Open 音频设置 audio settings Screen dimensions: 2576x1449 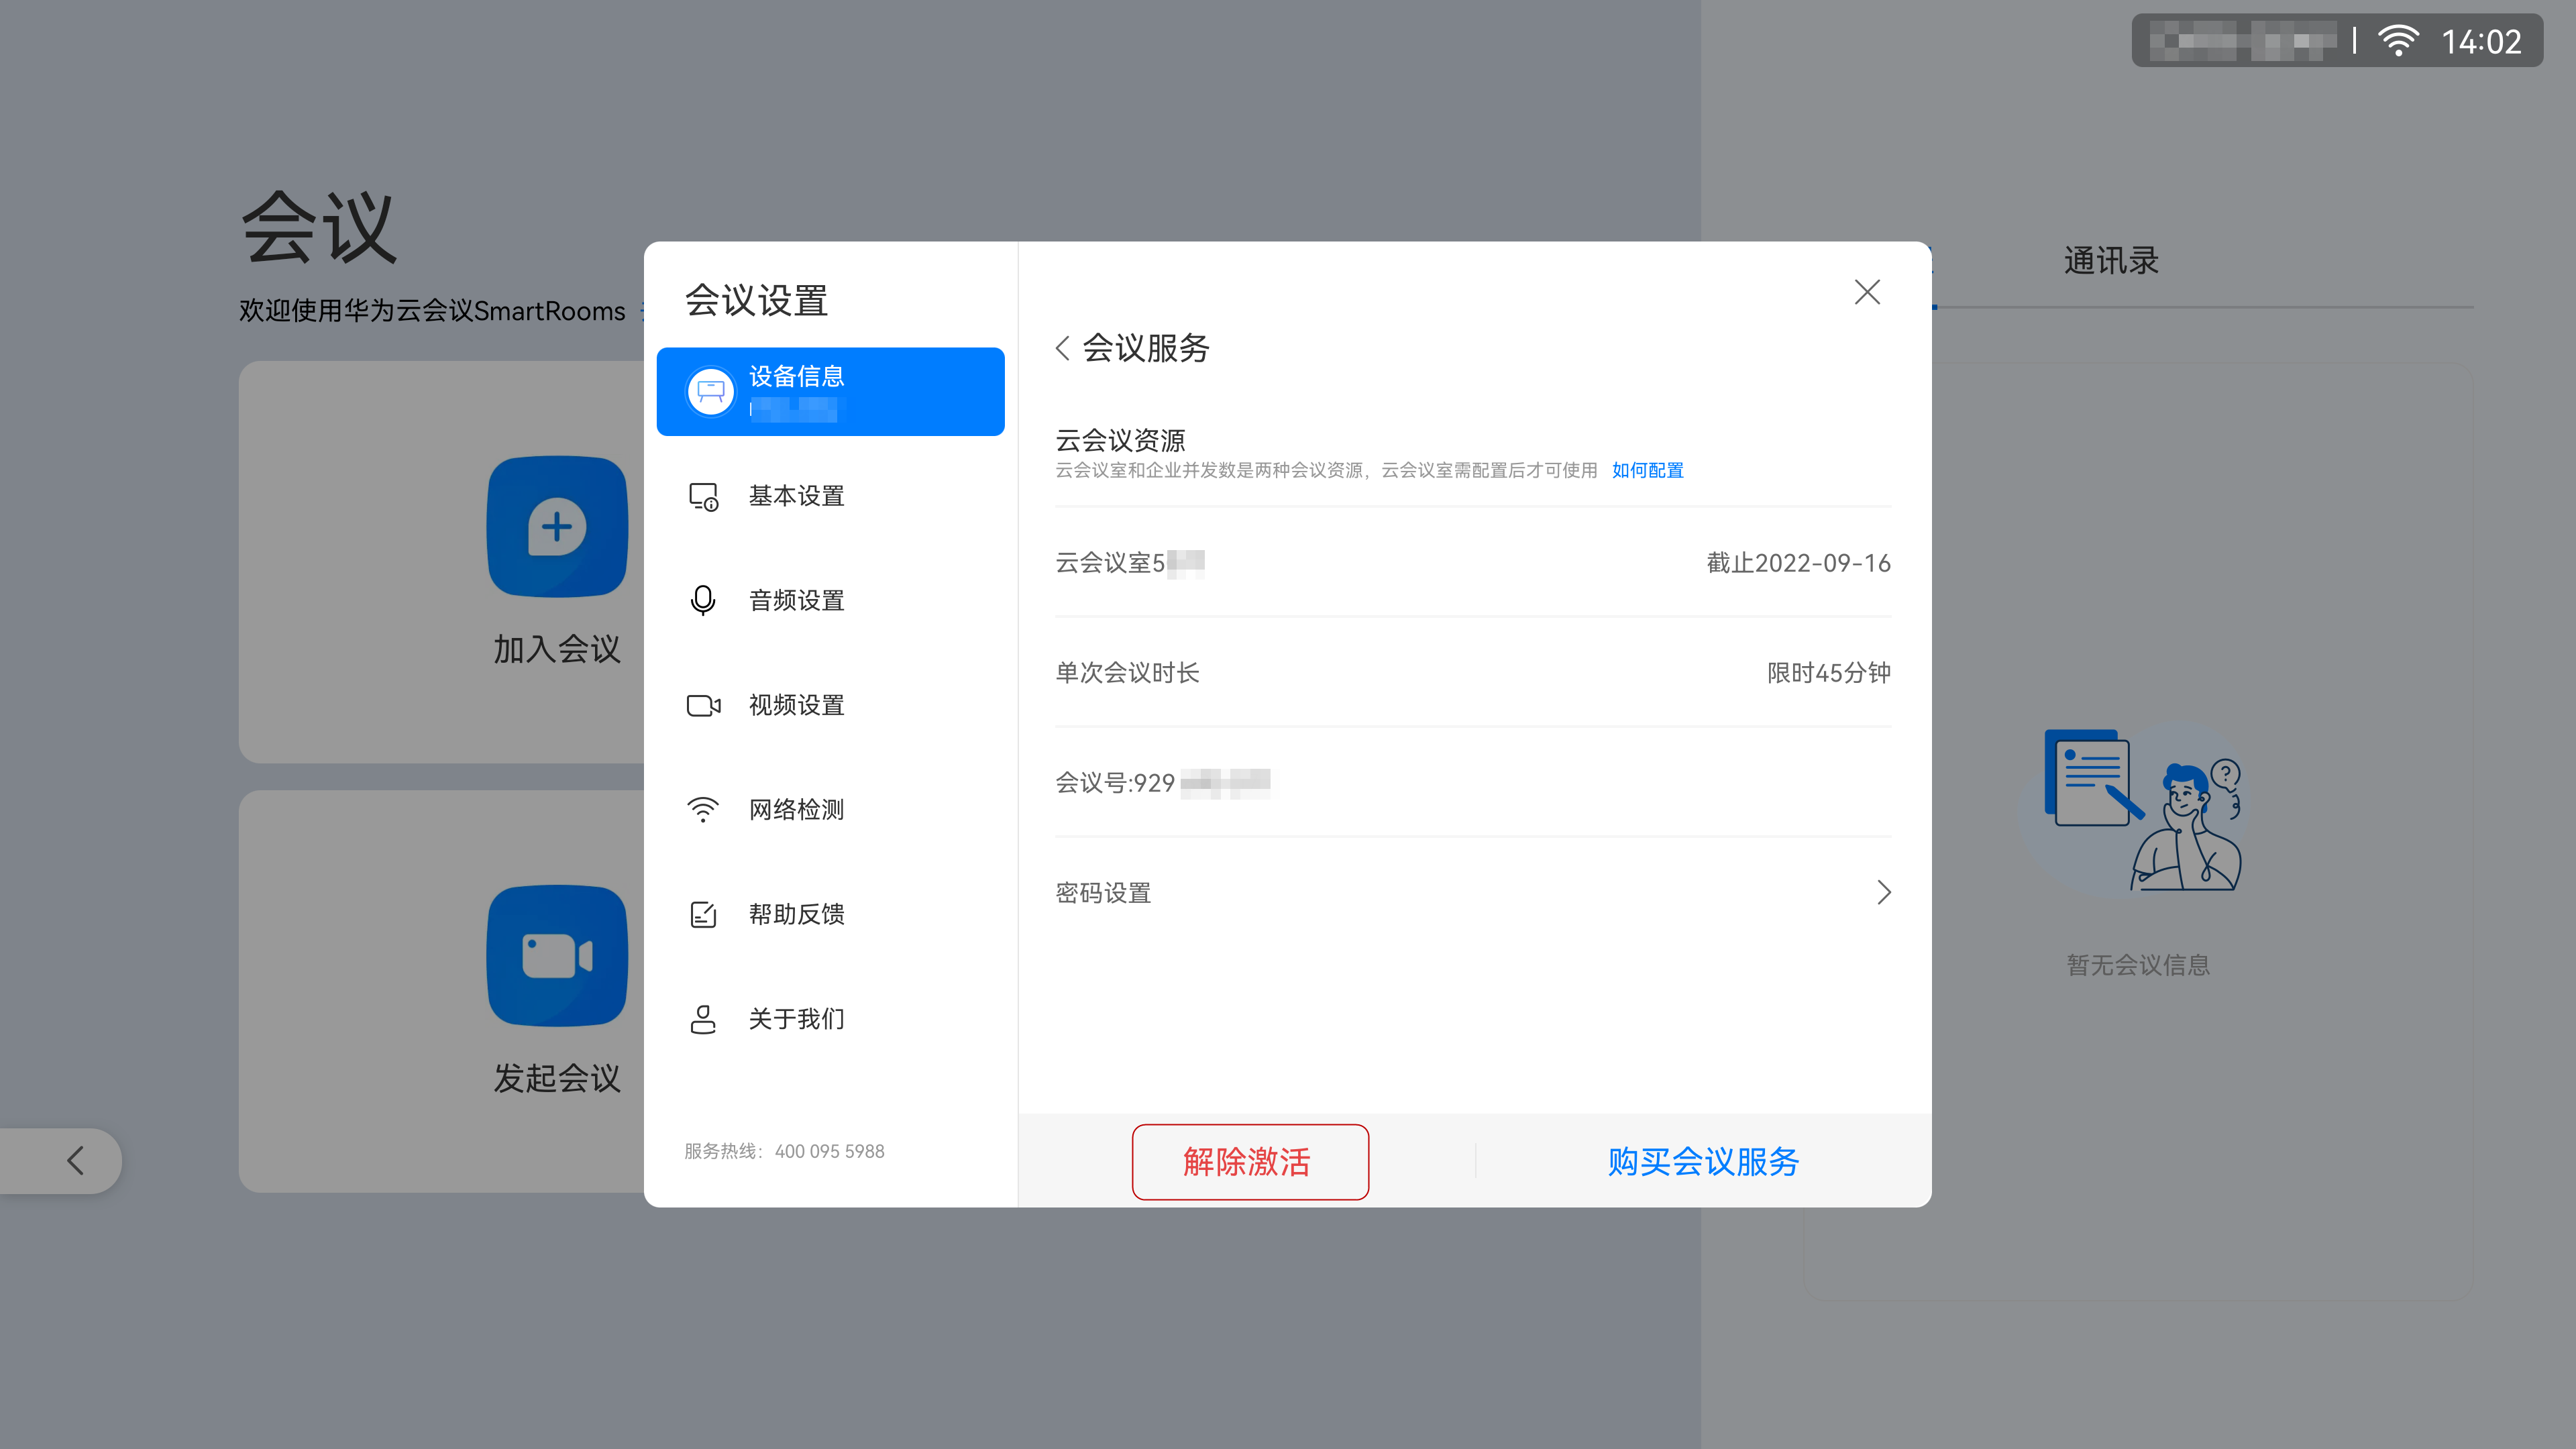pyautogui.click(x=830, y=600)
